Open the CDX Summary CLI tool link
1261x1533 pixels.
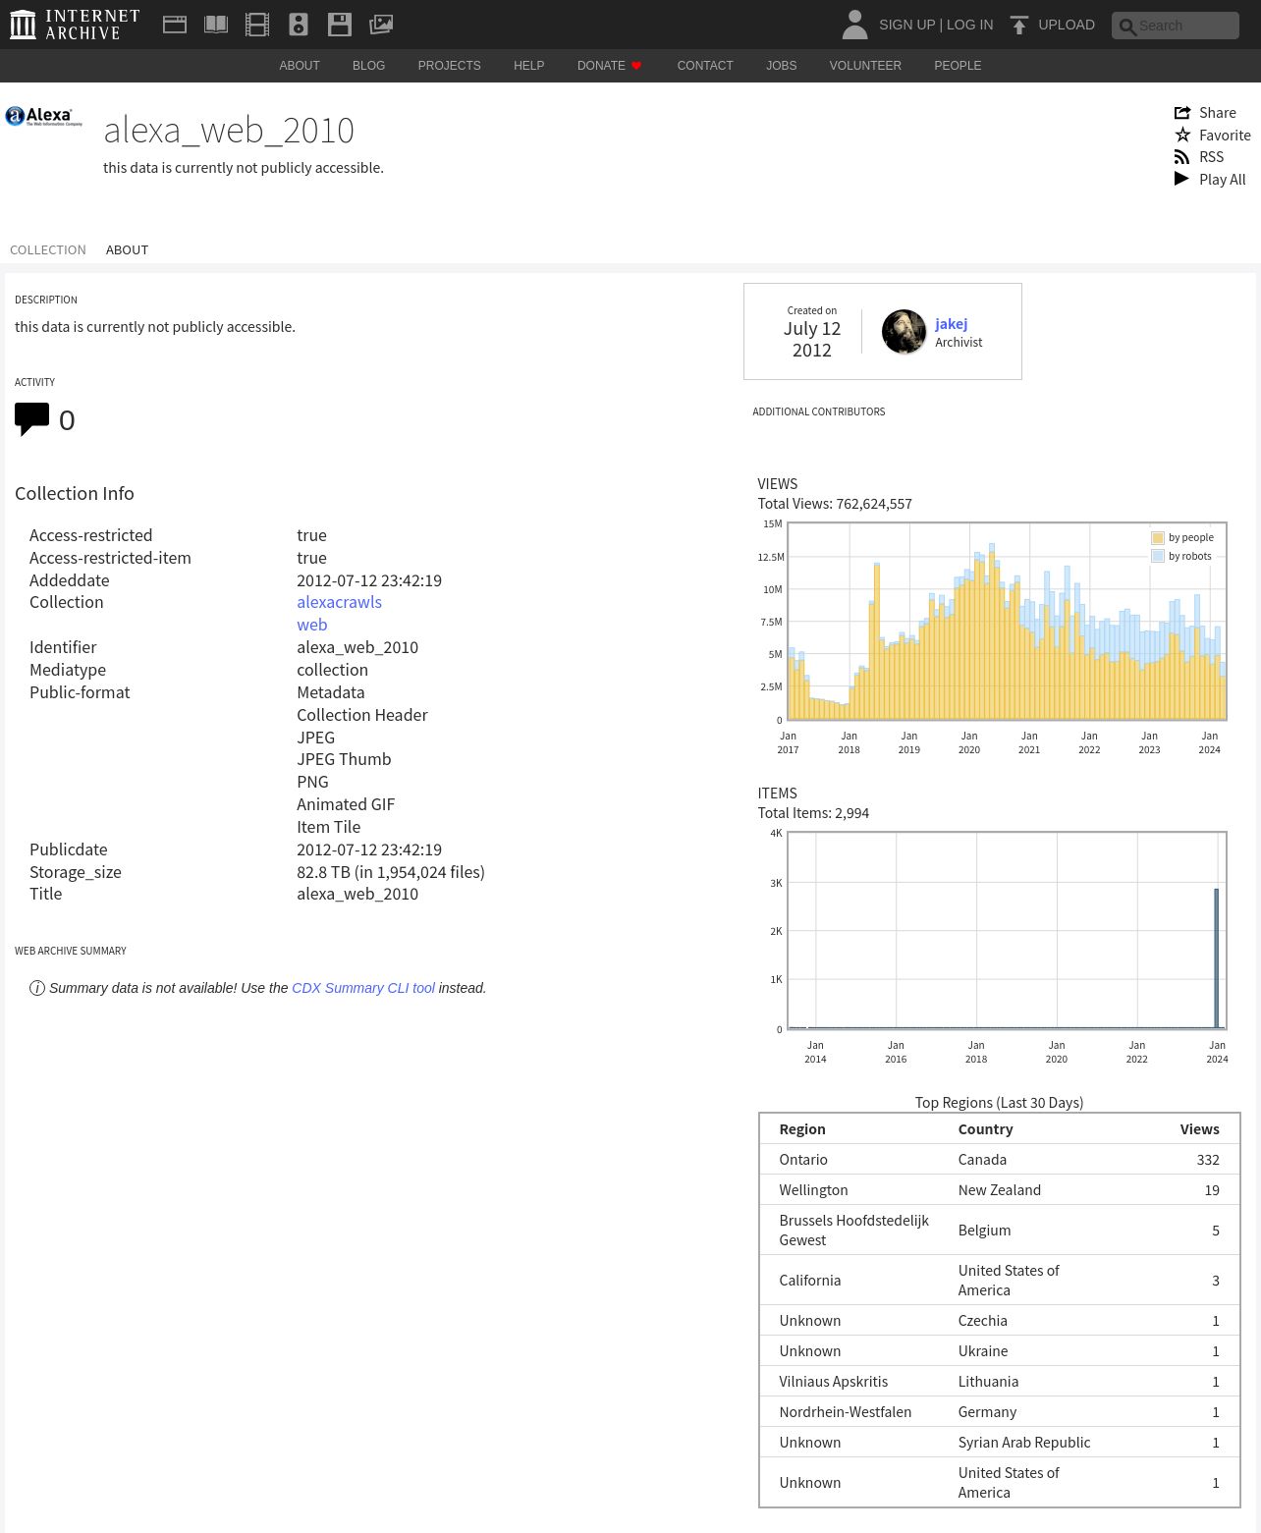363,988
